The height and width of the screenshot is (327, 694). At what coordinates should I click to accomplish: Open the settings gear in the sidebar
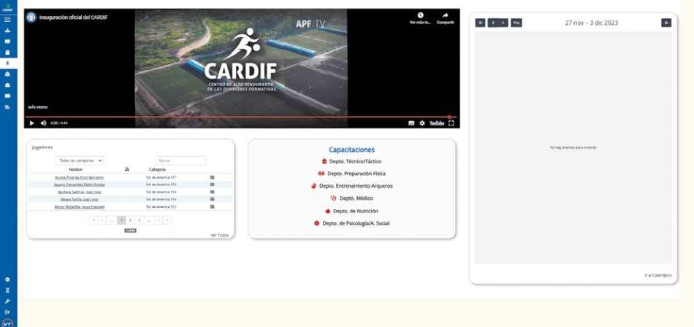pyautogui.click(x=7, y=280)
